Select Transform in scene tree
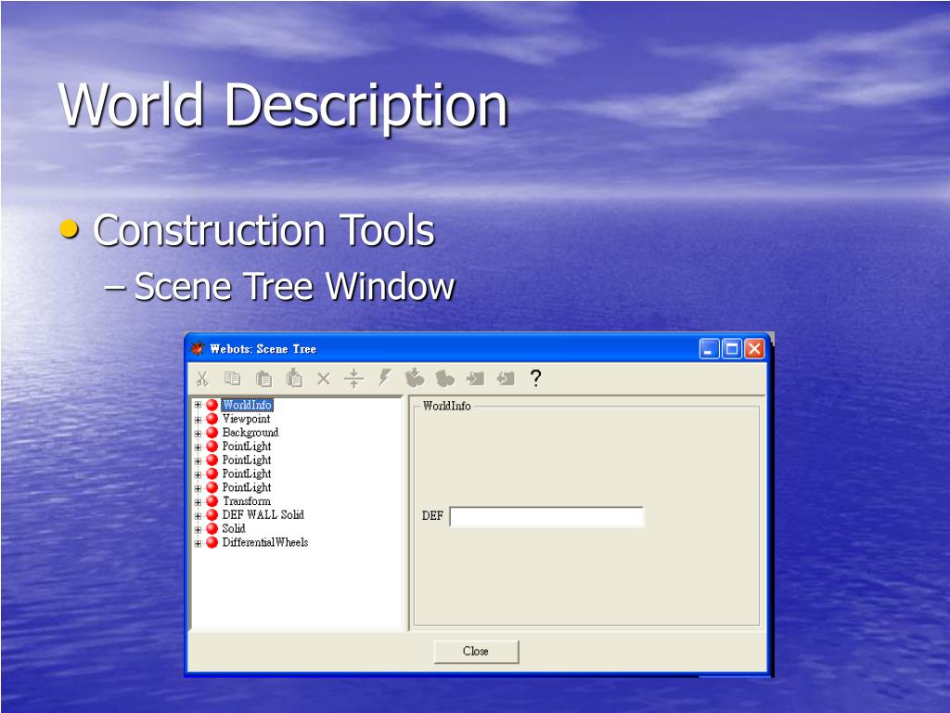 [x=247, y=500]
